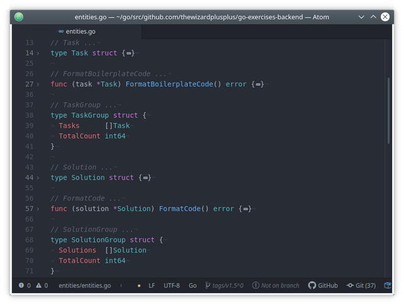The image size is (404, 305).
Task: Click the Not on branch warning icon
Action: click(x=256, y=285)
